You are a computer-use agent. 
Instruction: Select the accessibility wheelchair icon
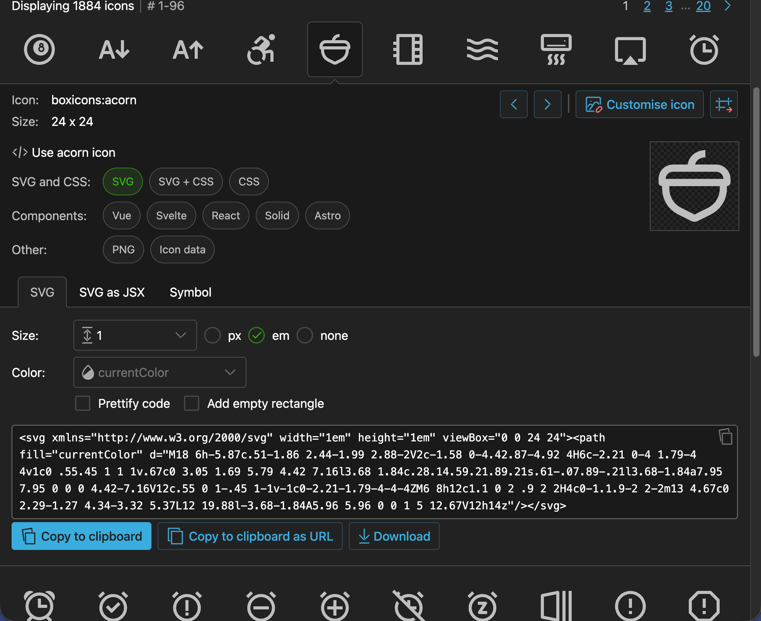[x=261, y=49]
